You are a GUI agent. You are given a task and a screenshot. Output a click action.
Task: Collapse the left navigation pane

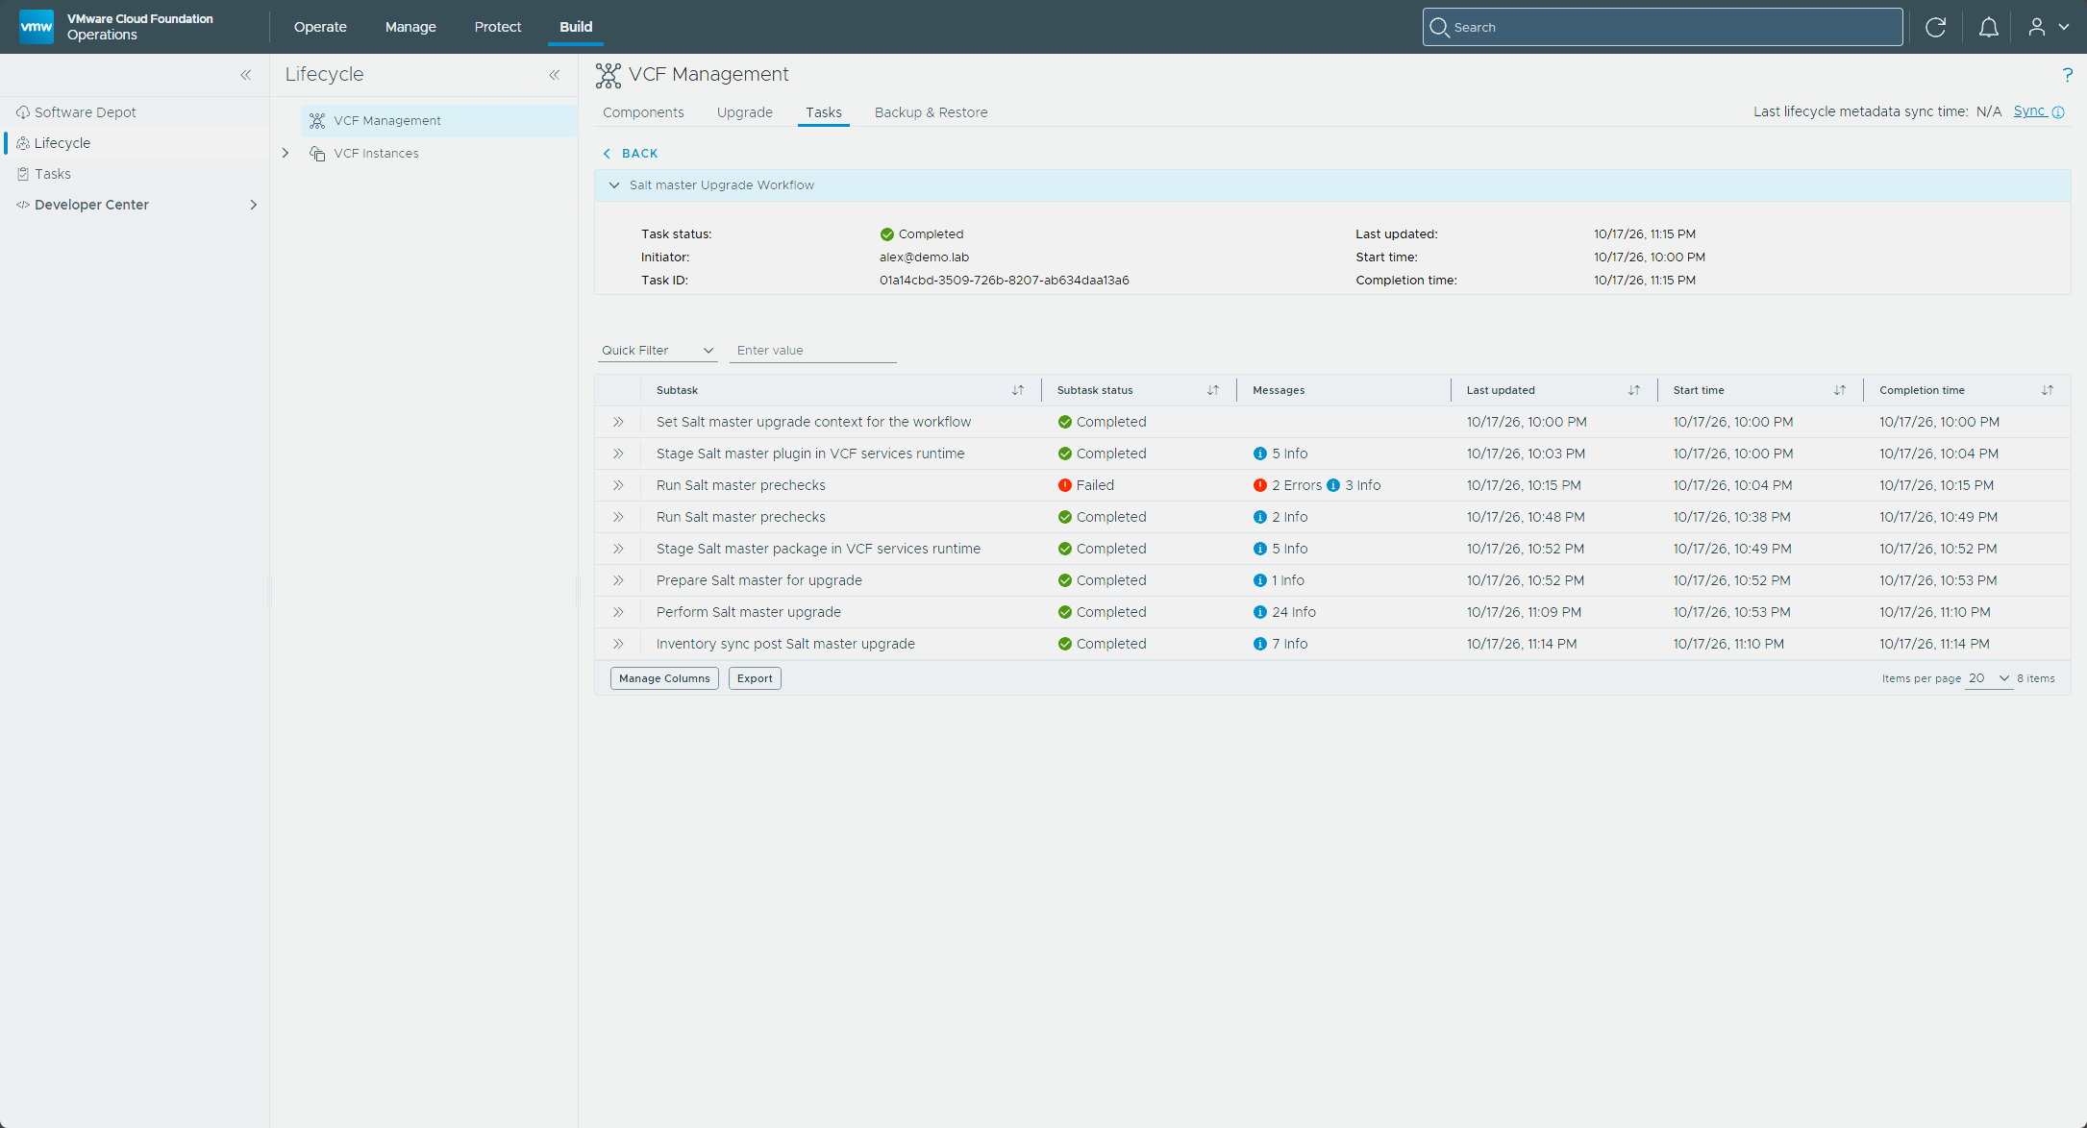point(246,75)
